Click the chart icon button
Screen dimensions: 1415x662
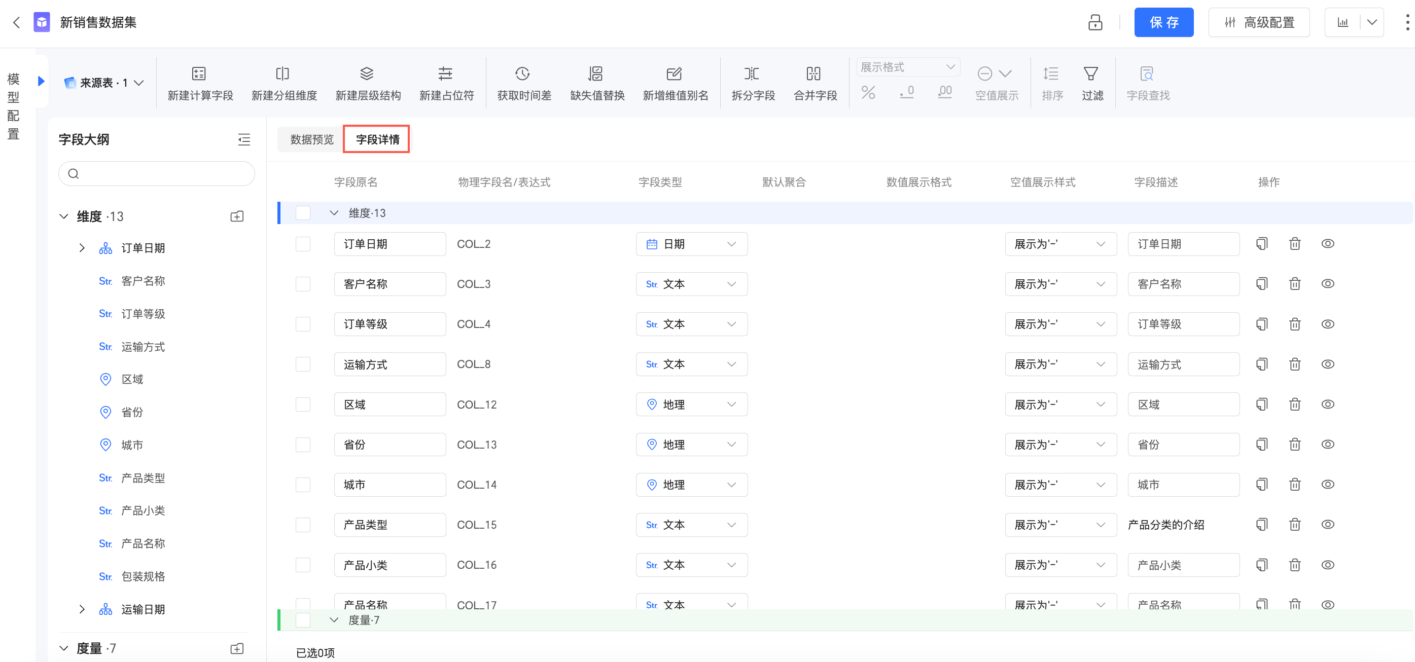point(1342,22)
